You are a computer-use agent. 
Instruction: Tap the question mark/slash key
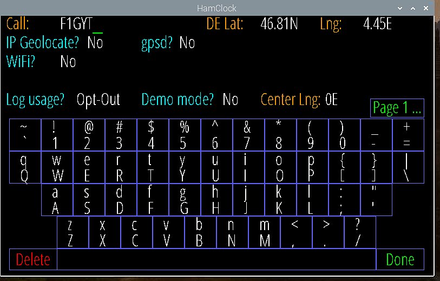(360, 232)
